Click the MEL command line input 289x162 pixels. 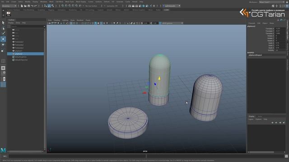(x=77, y=156)
